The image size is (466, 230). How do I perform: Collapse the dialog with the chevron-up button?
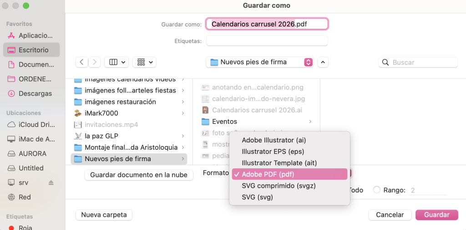coord(323,62)
